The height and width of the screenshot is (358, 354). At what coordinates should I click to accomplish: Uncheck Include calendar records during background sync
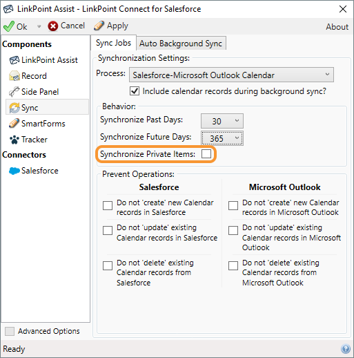(135, 91)
